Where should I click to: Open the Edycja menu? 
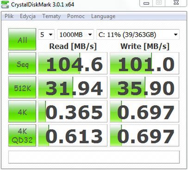pyautogui.click(x=28, y=16)
